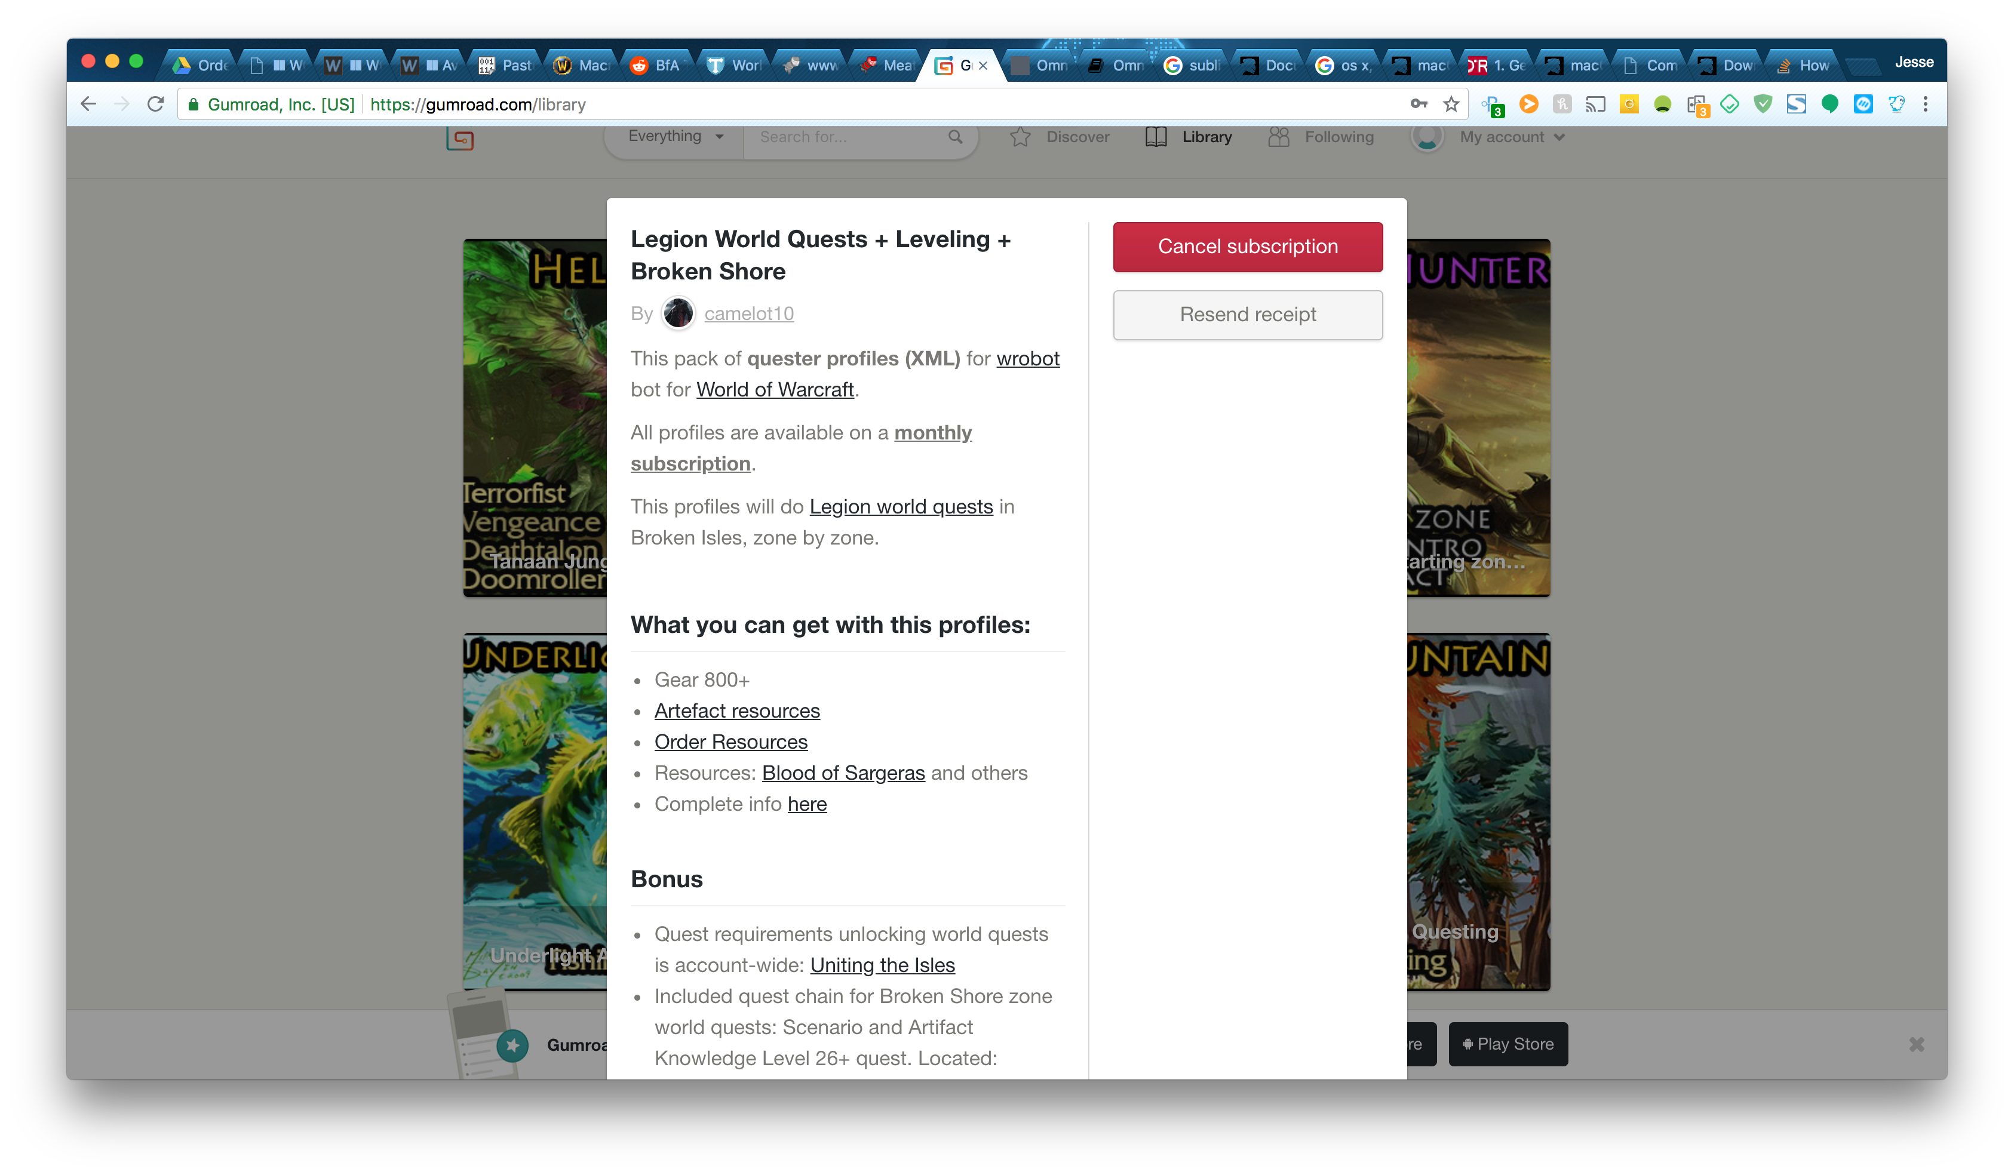Click the Discover star icon
This screenshot has width=2014, height=1175.
click(1020, 137)
